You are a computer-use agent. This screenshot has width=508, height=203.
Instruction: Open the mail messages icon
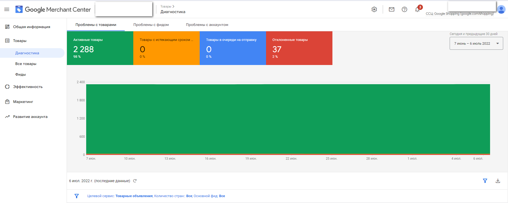(x=392, y=9)
